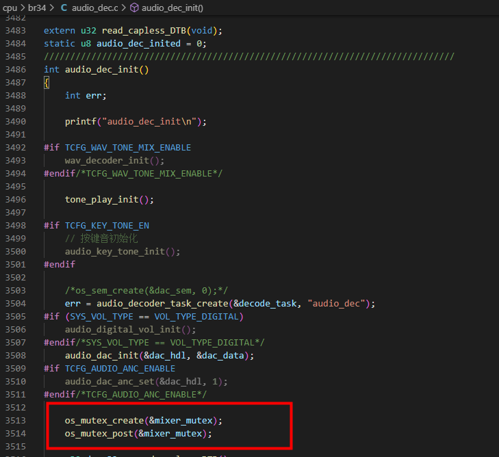Screen dimensions: 499x457
Task: Click TCFG_KEY_TONE_EN macro
Action: (107, 226)
